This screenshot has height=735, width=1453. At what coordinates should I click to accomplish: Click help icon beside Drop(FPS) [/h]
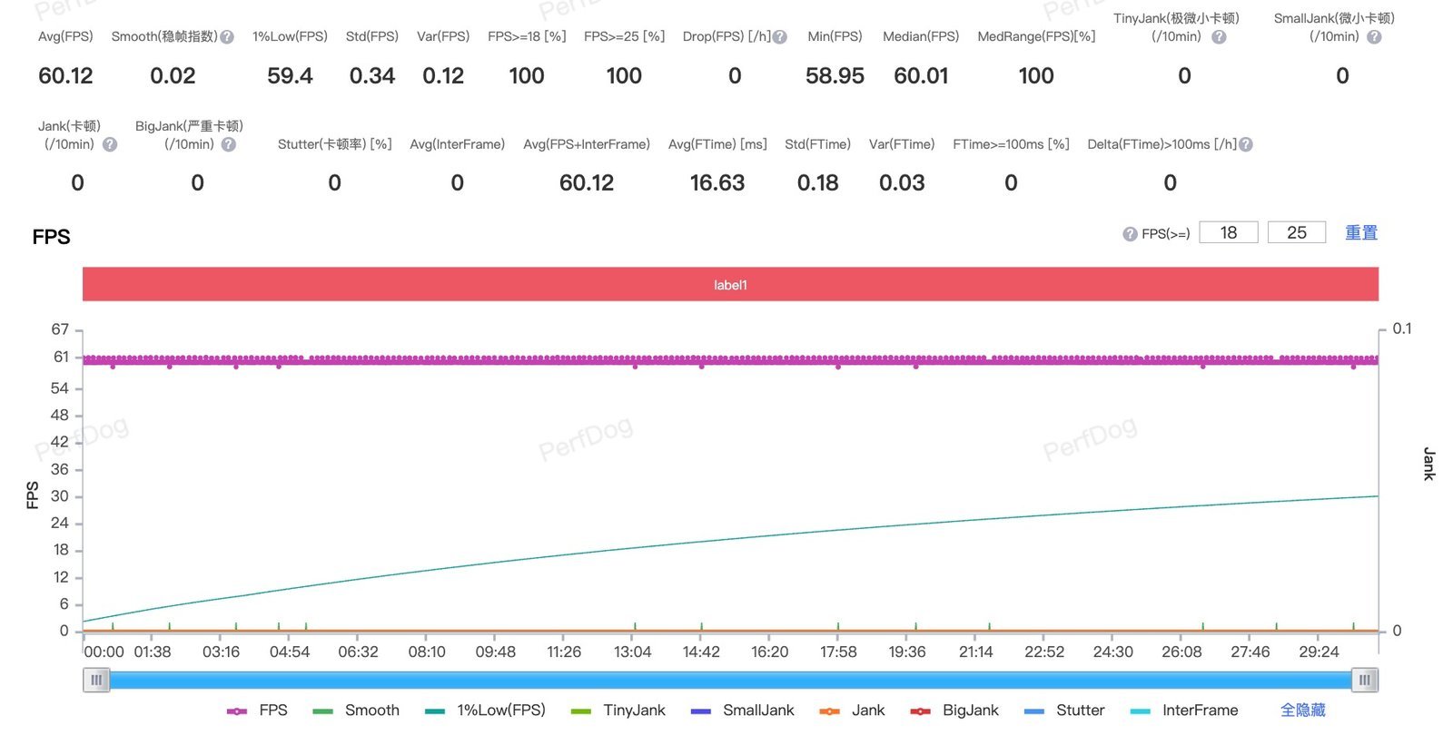tap(779, 37)
